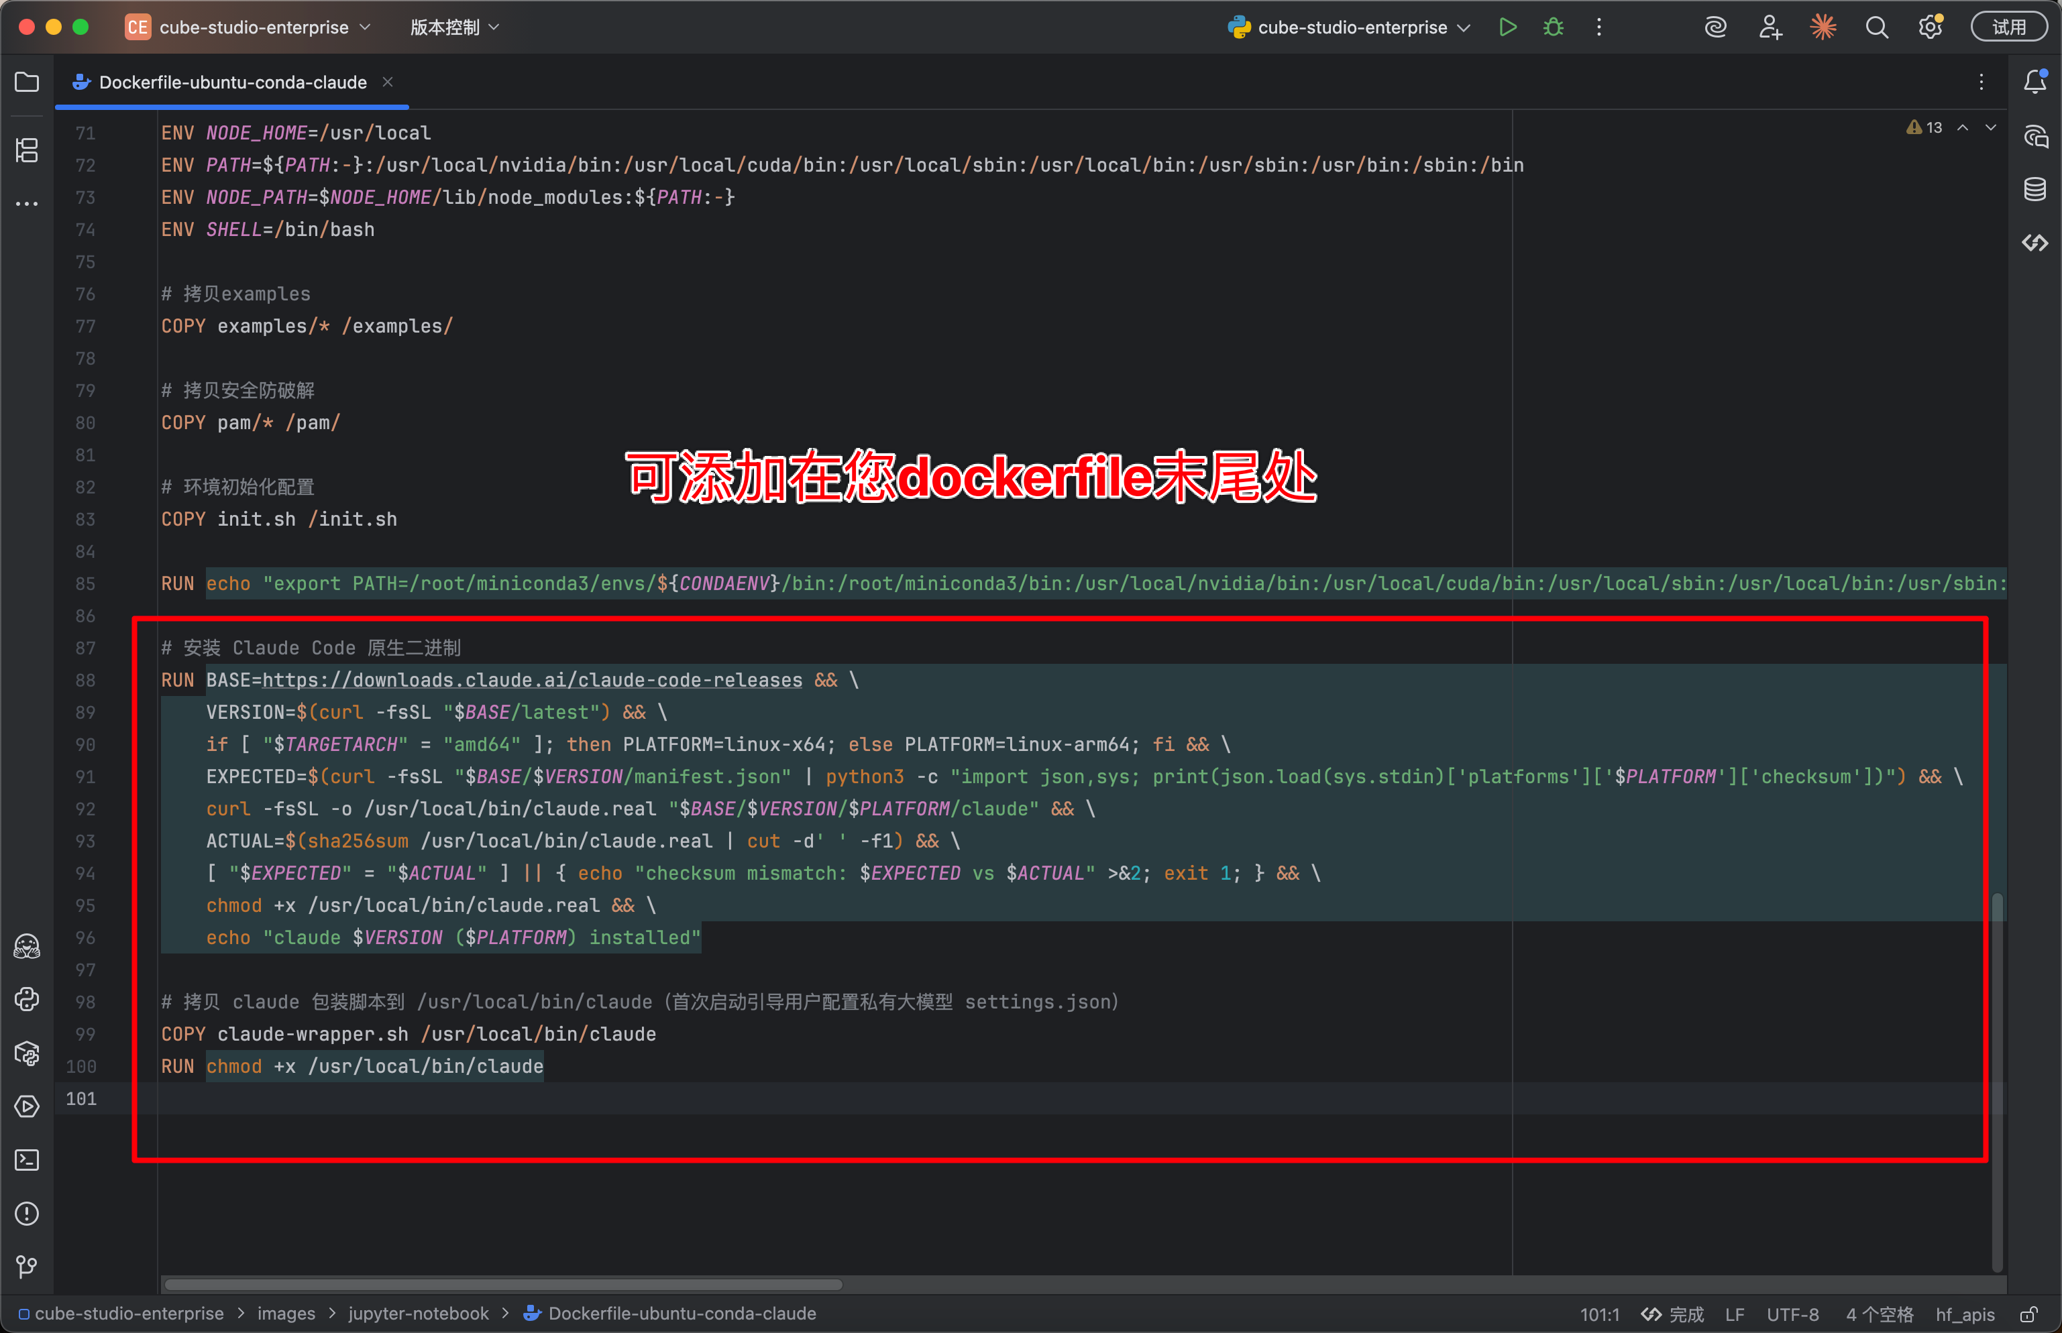The image size is (2062, 1333).
Task: Click the 试用 trial button
Action: (2008, 27)
